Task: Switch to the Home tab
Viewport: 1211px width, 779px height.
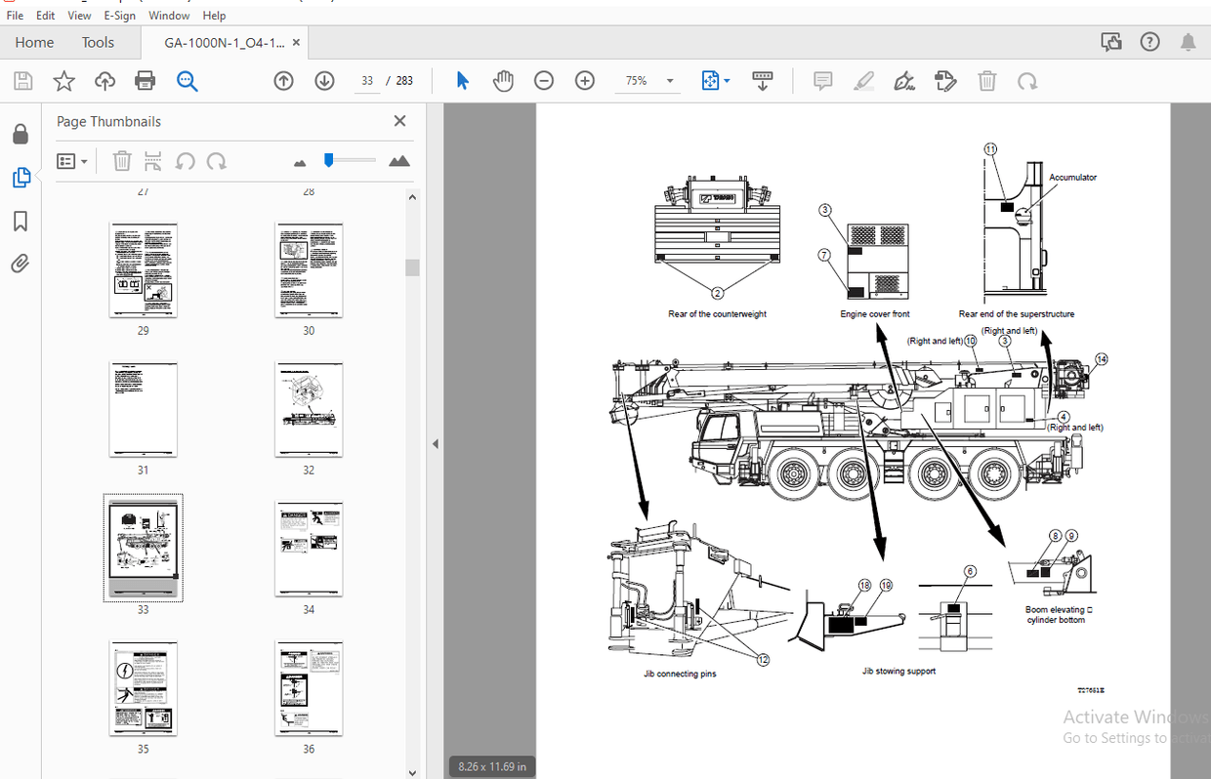Action: pos(34,42)
